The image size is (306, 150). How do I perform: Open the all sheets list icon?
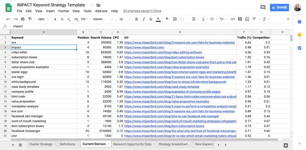tap(20, 145)
